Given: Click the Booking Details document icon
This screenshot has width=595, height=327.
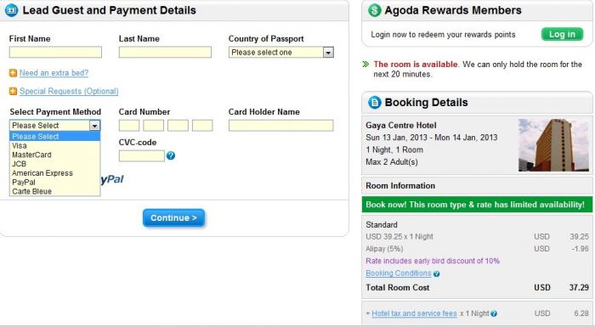Looking at the screenshot, I should tap(375, 103).
